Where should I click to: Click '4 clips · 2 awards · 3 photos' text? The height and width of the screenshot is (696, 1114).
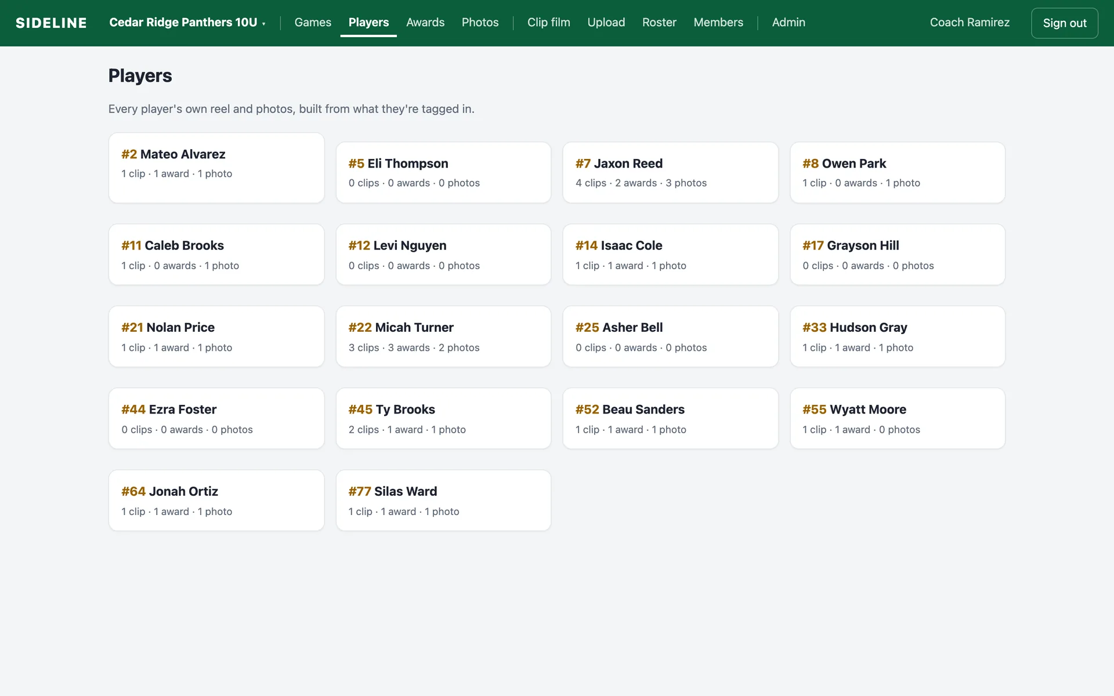click(641, 183)
